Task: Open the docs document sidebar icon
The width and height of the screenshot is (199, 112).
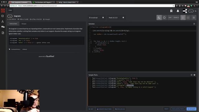Action: [x=3, y=33]
